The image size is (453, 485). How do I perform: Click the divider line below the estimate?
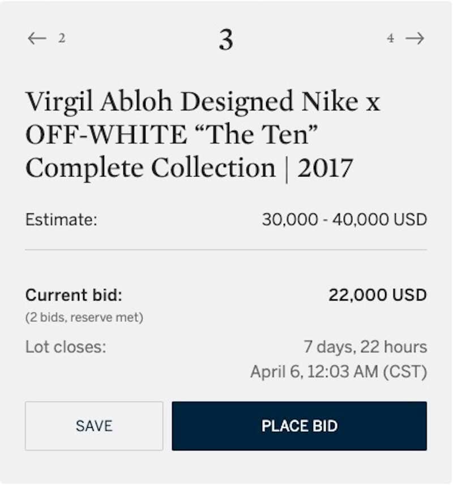[x=226, y=250]
